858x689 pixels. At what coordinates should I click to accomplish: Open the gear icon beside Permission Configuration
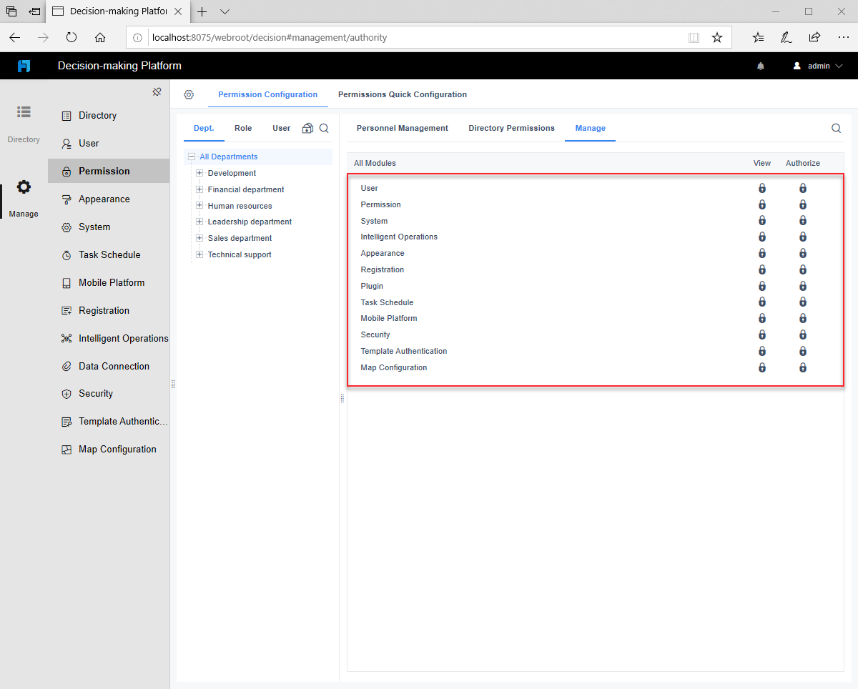pyautogui.click(x=189, y=94)
